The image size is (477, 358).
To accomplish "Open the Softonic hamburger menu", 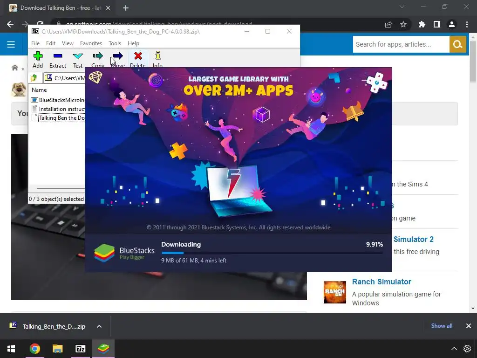I will click(11, 44).
